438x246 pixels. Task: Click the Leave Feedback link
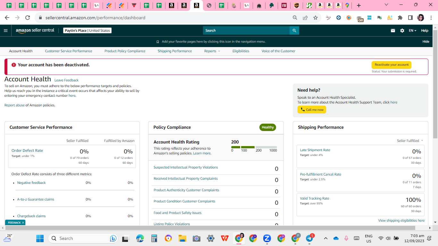66,80
